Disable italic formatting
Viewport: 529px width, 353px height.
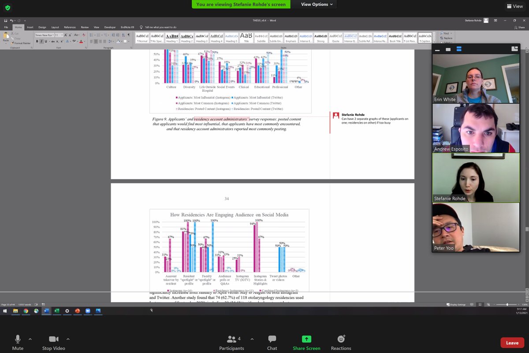(41, 41)
